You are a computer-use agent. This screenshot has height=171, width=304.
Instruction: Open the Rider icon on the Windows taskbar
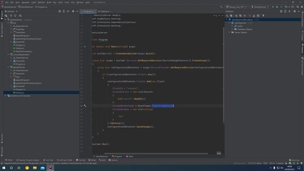click(x=50, y=168)
